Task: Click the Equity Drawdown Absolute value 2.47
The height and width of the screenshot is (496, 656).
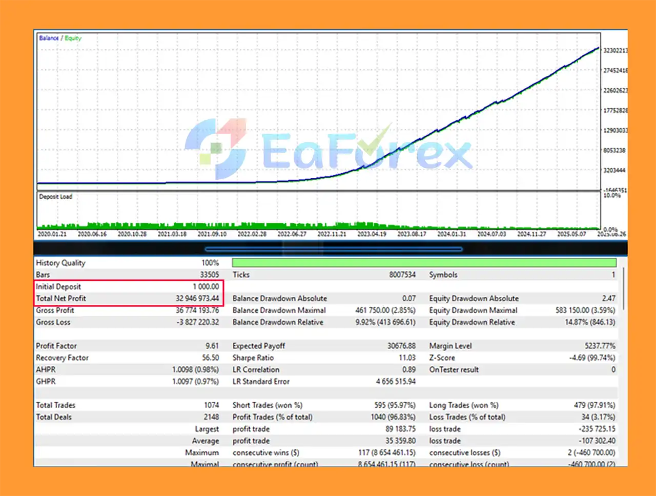Action: click(x=609, y=298)
